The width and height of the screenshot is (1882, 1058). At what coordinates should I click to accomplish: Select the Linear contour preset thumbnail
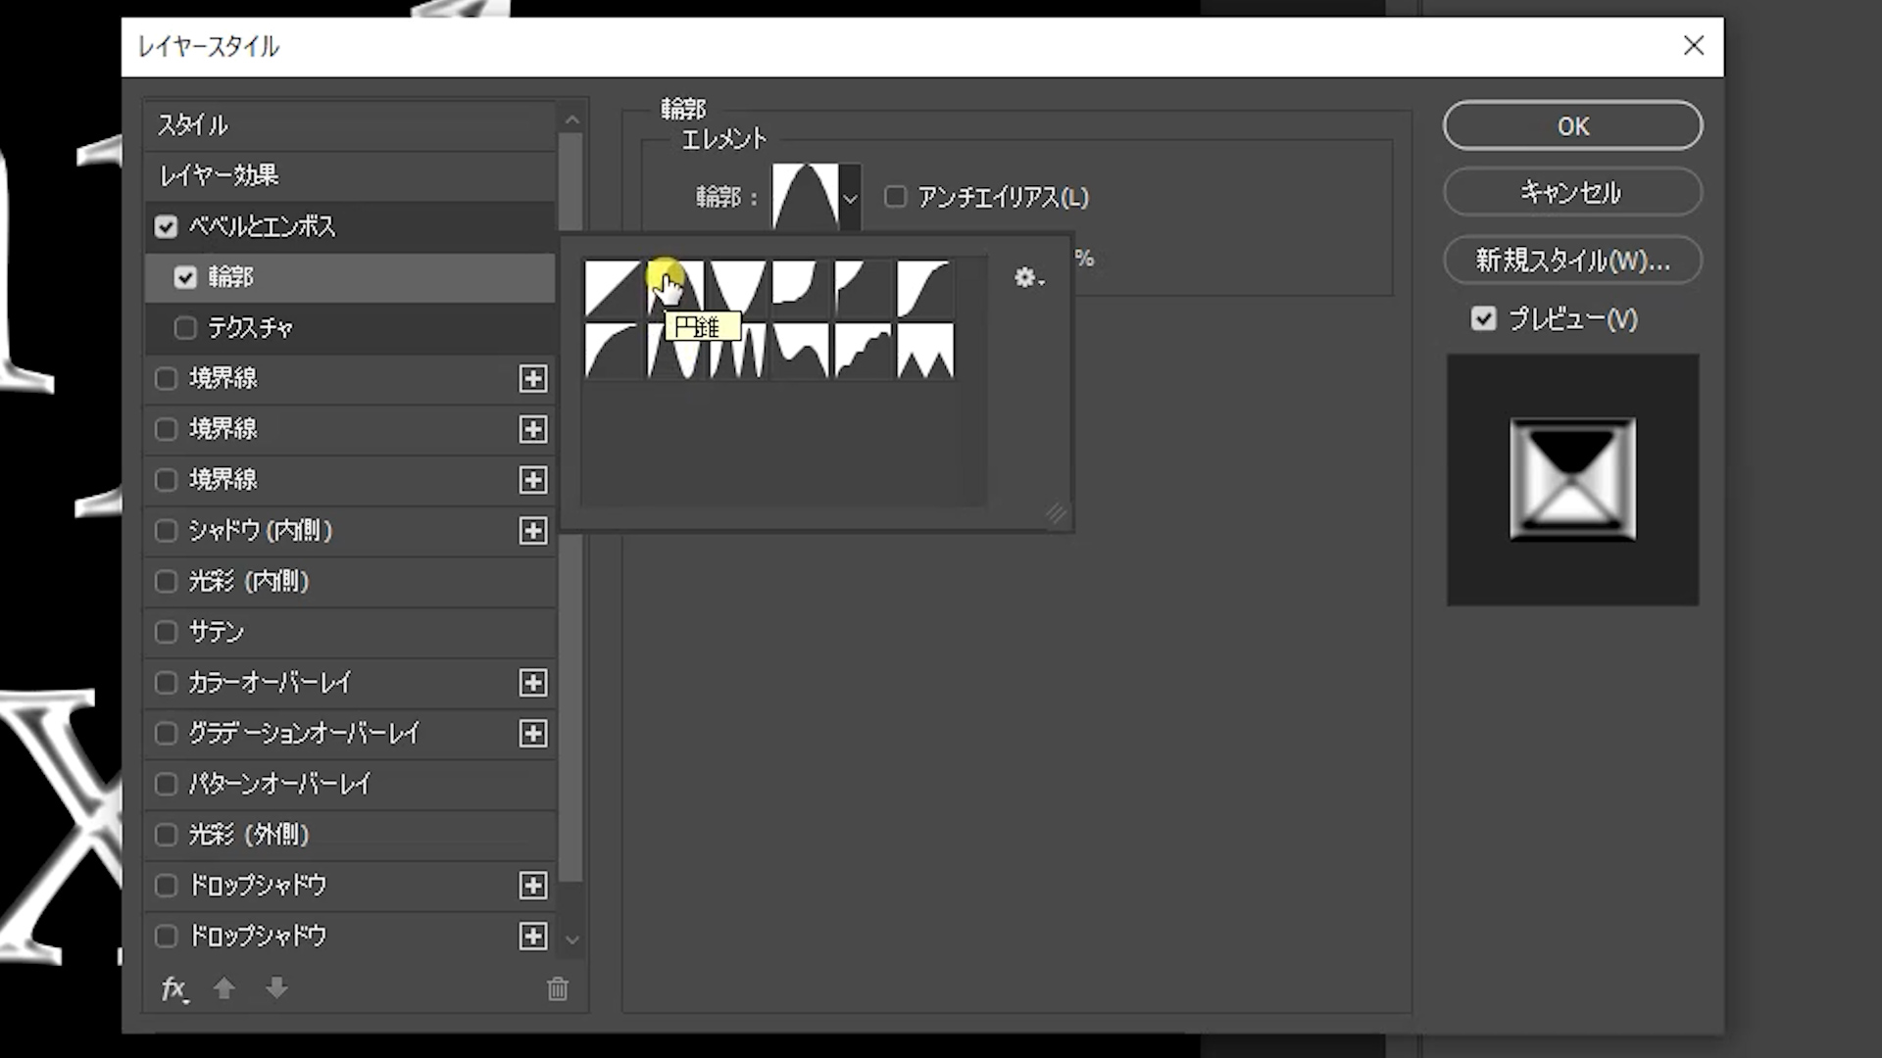coord(613,288)
